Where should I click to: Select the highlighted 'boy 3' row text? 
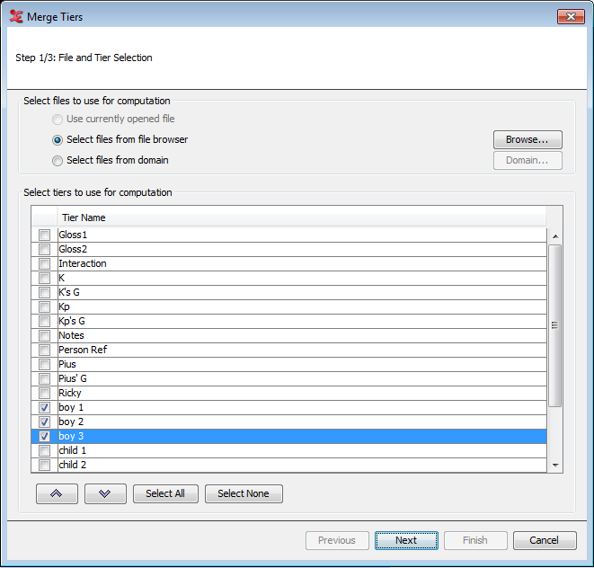pyautogui.click(x=71, y=437)
